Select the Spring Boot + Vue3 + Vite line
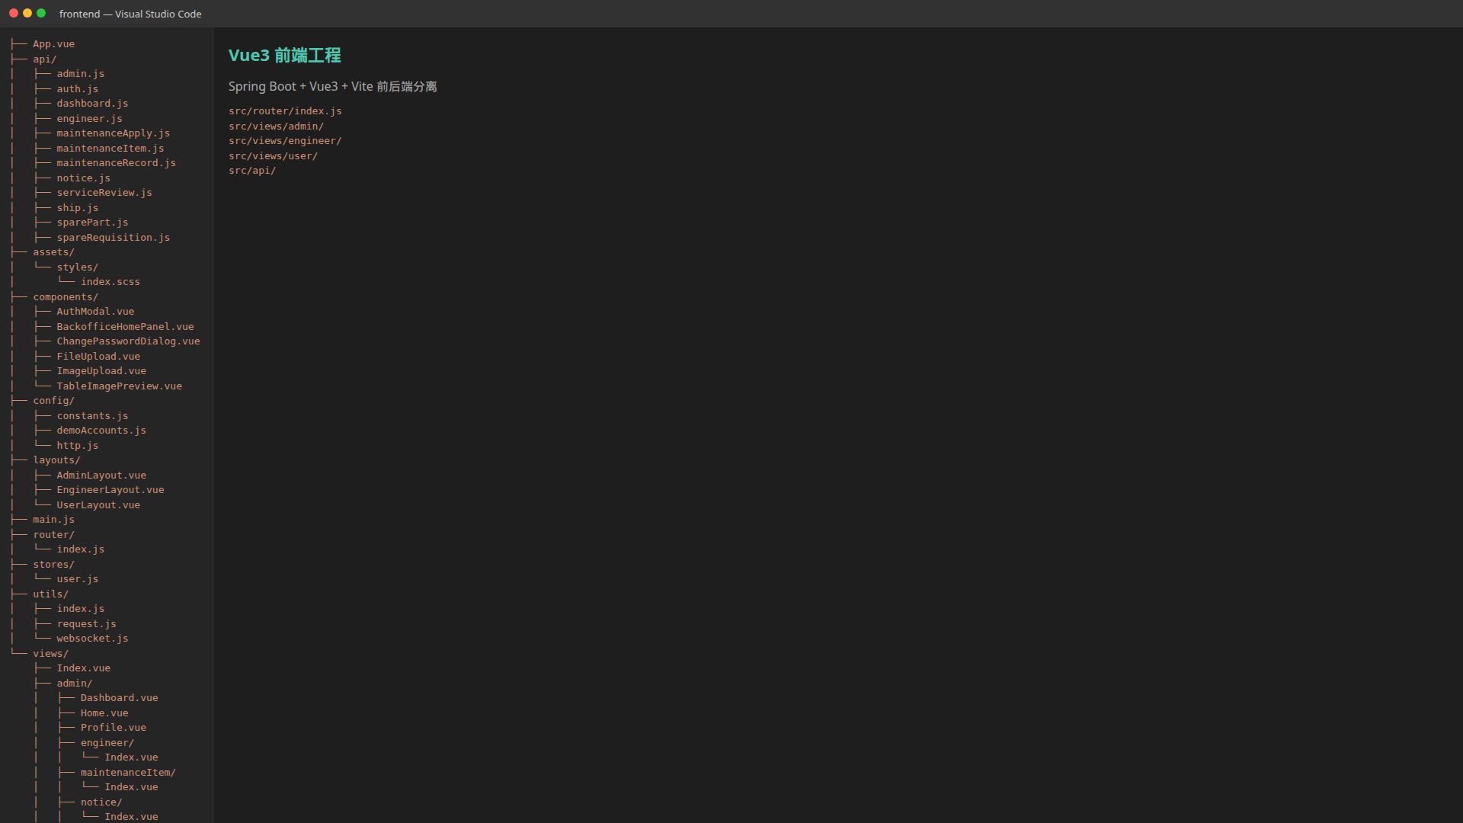Image resolution: width=1463 pixels, height=823 pixels. (333, 87)
